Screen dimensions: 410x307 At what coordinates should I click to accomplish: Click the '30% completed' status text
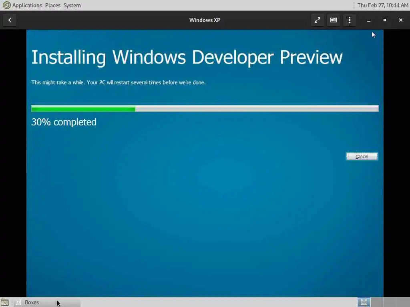pos(64,122)
